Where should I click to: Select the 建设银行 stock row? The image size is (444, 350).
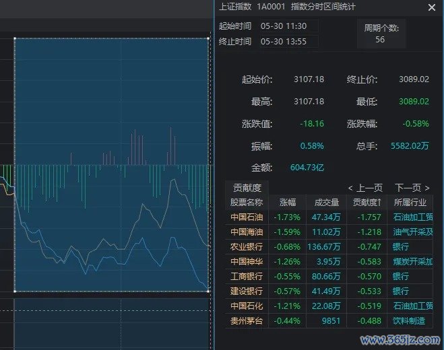pos(329,291)
